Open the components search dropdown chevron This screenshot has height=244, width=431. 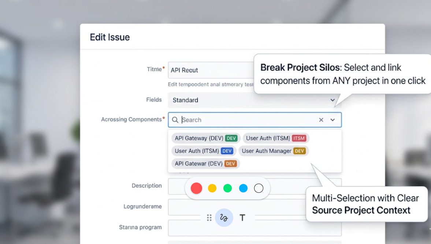[332, 120]
